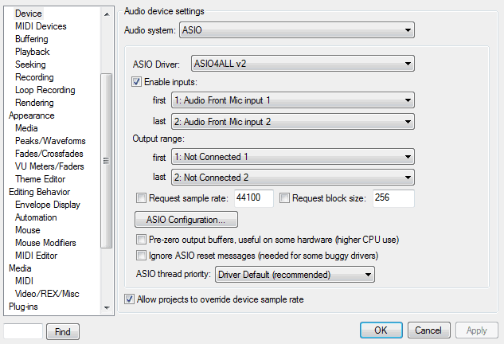Toggle Allow projects to override sample rate
This screenshot has width=504, height=344.
(x=130, y=299)
